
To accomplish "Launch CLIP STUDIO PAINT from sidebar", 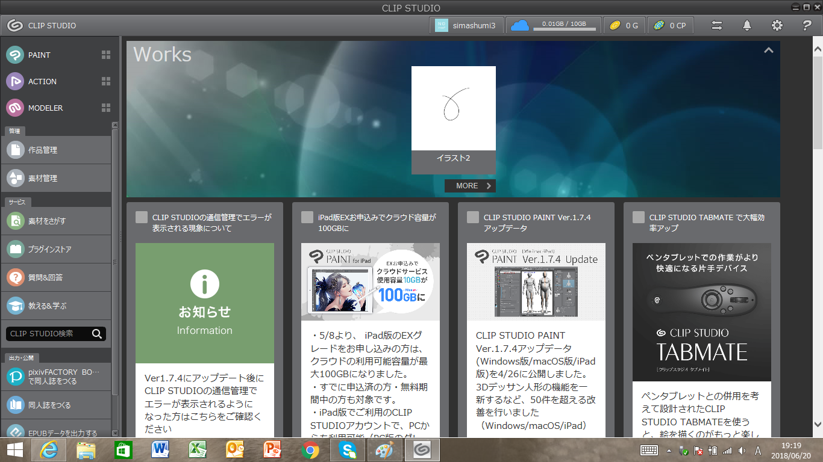I will click(x=39, y=55).
